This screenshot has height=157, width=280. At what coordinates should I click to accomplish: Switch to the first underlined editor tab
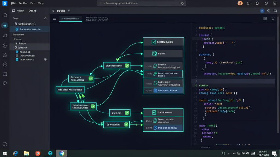click(70, 19)
